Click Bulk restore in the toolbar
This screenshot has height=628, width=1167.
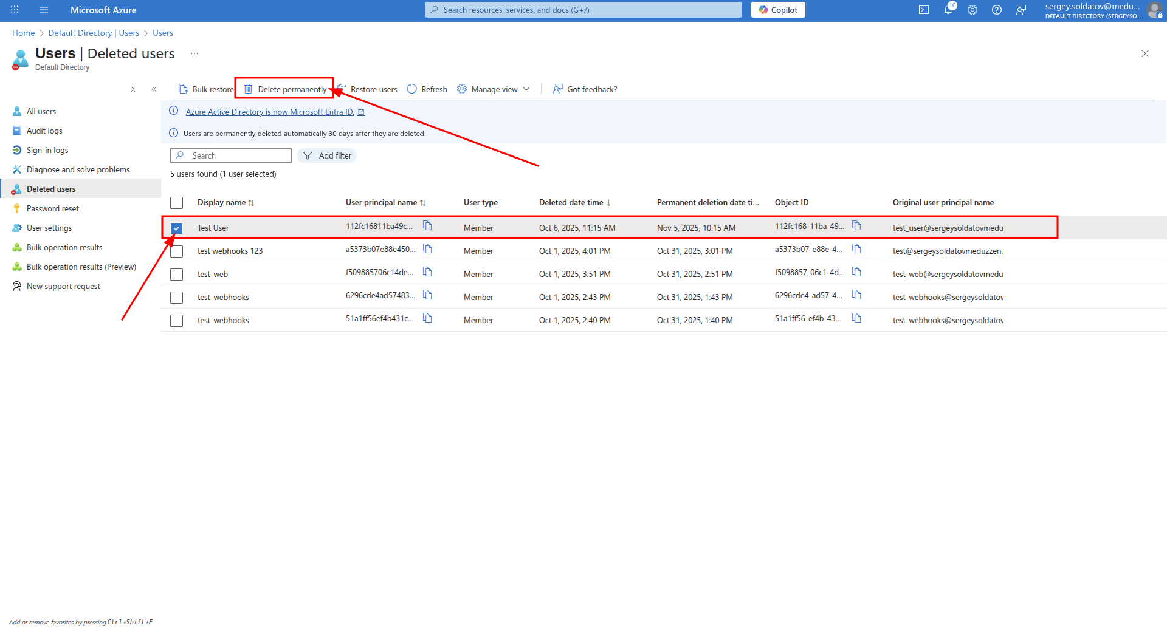tap(205, 89)
